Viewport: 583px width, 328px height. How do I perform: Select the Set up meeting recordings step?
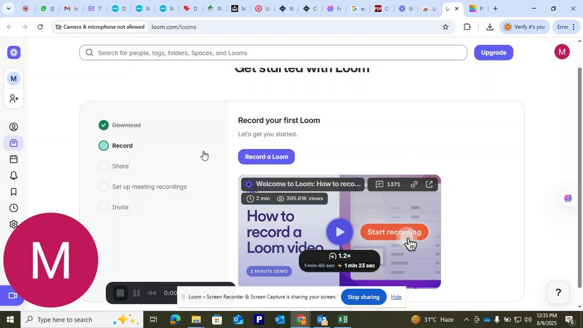[142, 187]
